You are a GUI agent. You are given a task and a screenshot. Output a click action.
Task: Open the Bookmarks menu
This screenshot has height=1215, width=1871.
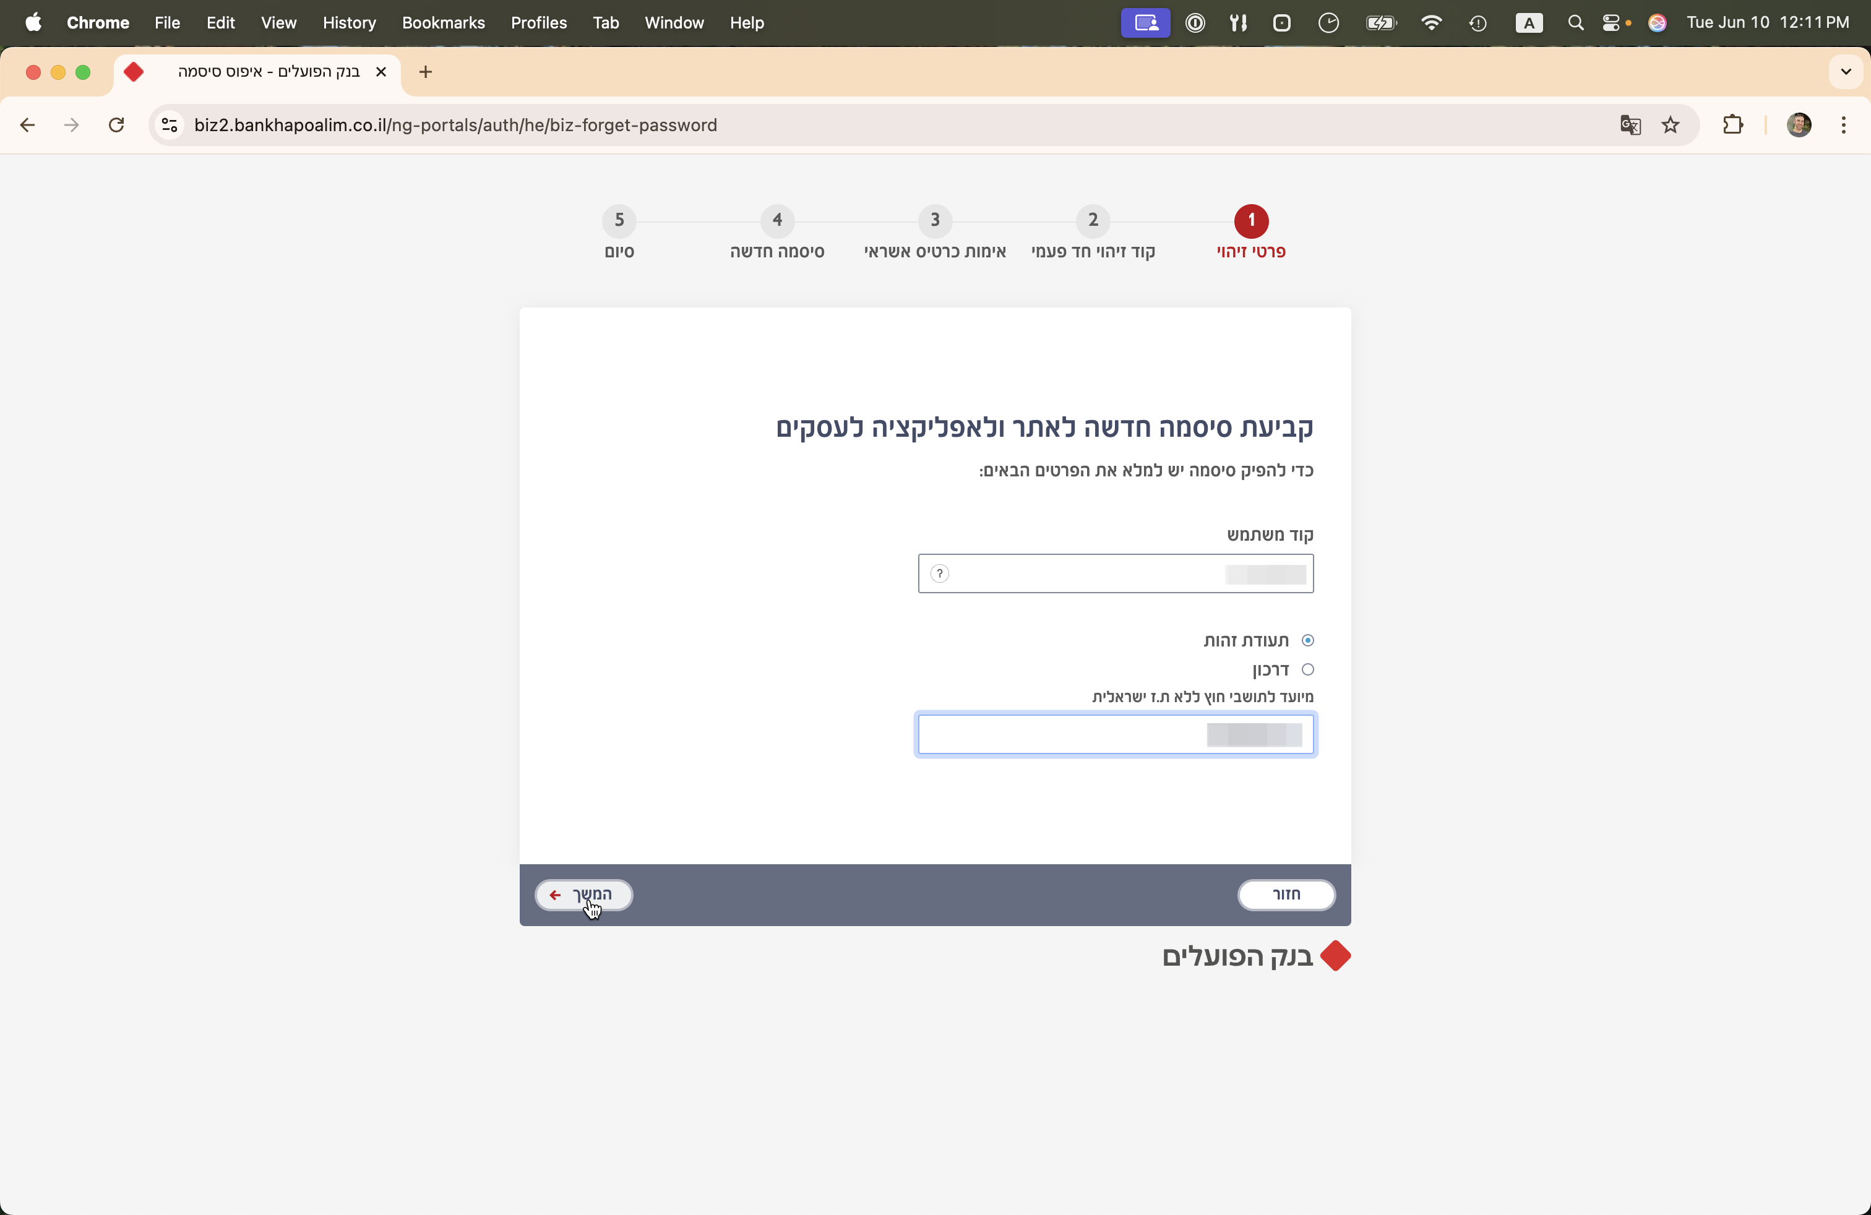(444, 23)
